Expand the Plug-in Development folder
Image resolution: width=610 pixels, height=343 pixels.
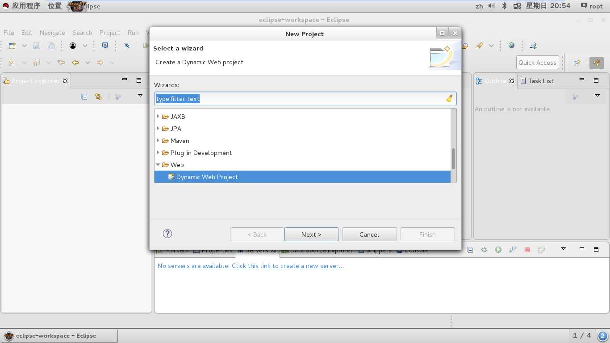tap(158, 152)
